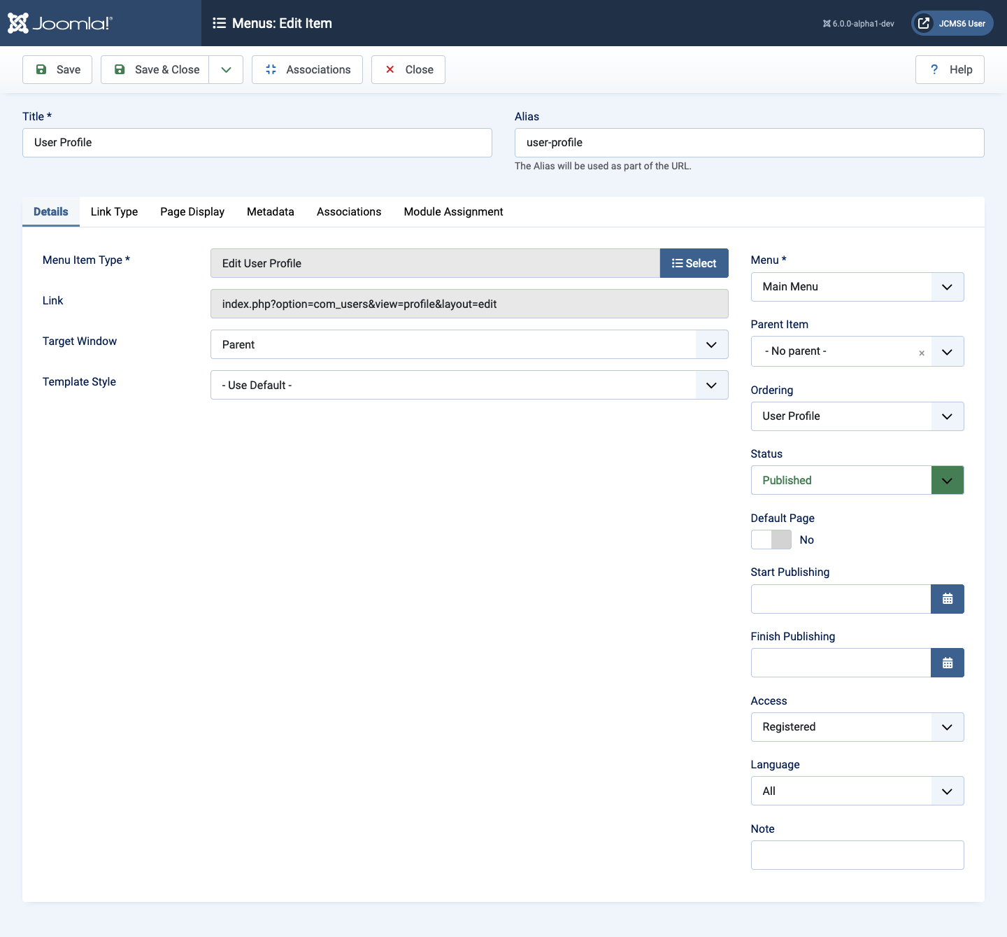
Task: Click the JCMS6 User external link icon
Action: [924, 22]
